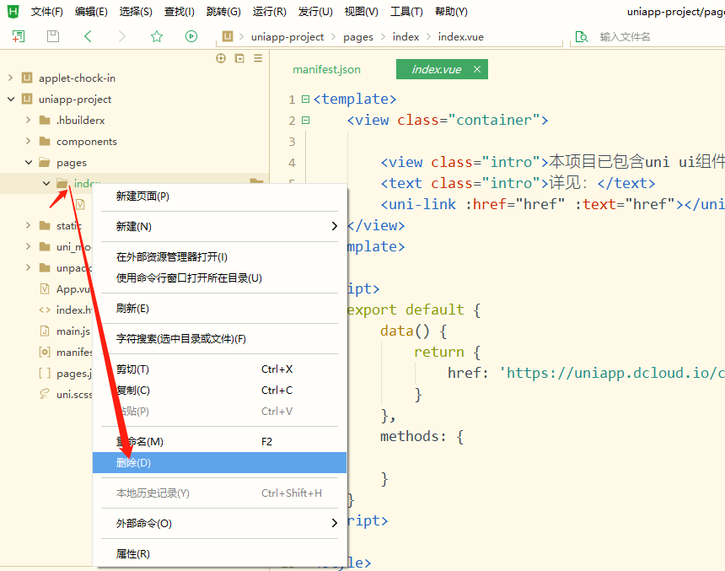Image resolution: width=725 pixels, height=571 pixels.
Task: Choose 重命名(M) in context menu
Action: [x=219, y=441]
